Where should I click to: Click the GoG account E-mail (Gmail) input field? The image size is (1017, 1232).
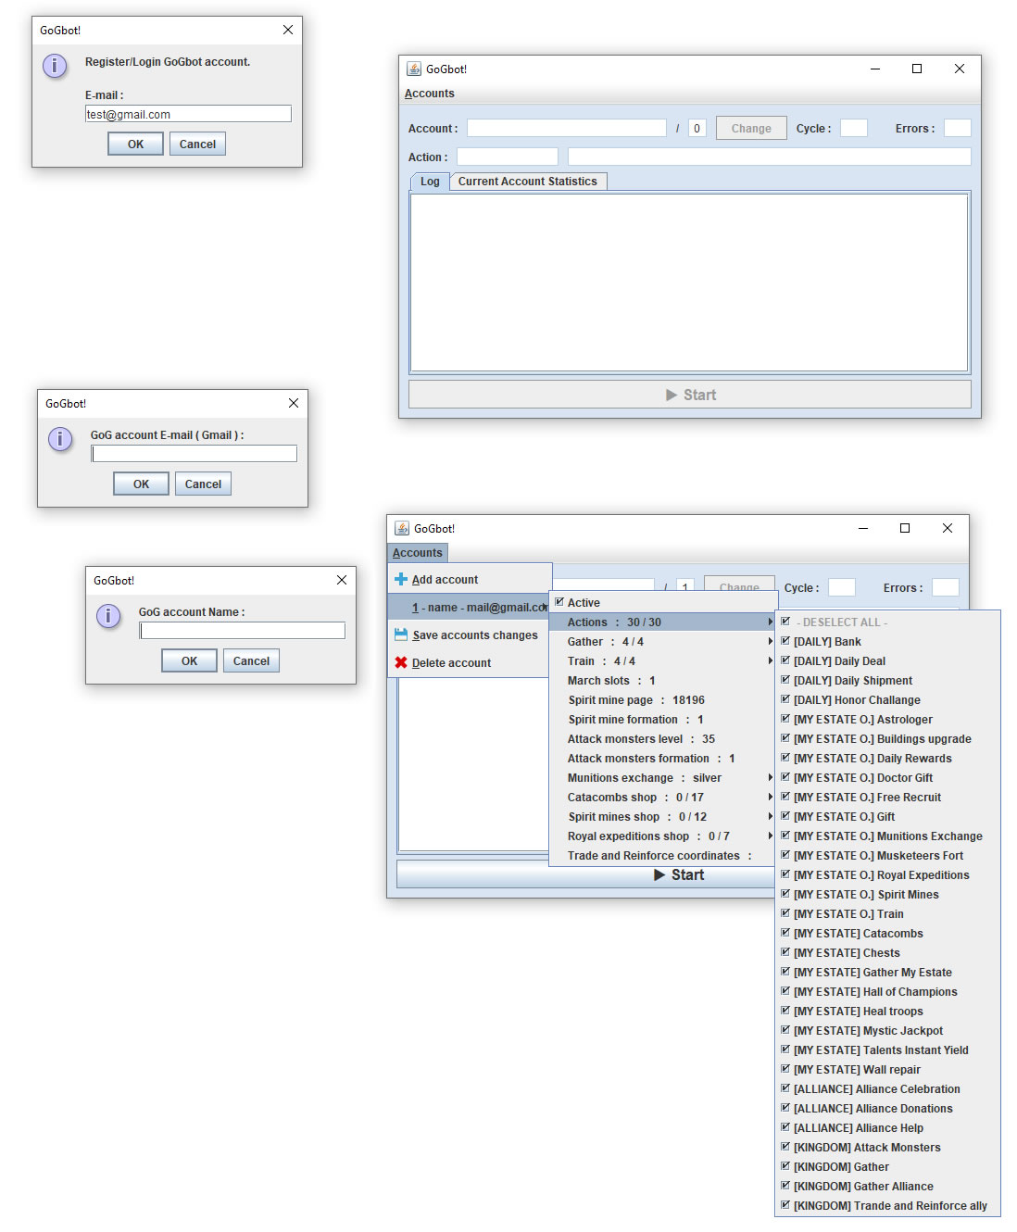click(x=194, y=453)
